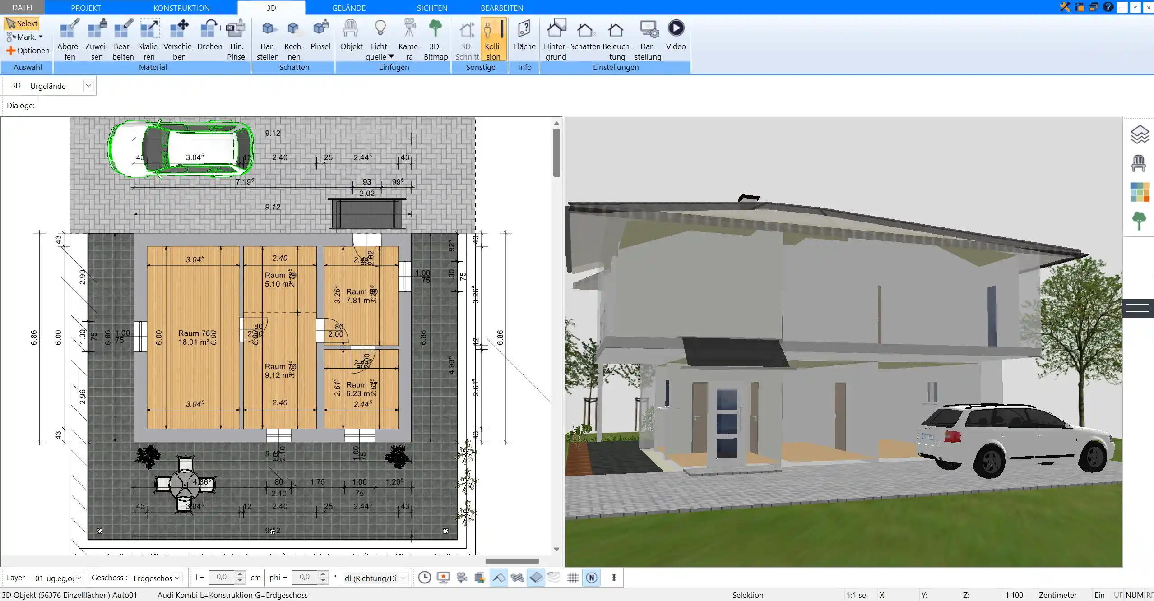Click the Optionen button
1154x601 pixels.
coord(28,51)
